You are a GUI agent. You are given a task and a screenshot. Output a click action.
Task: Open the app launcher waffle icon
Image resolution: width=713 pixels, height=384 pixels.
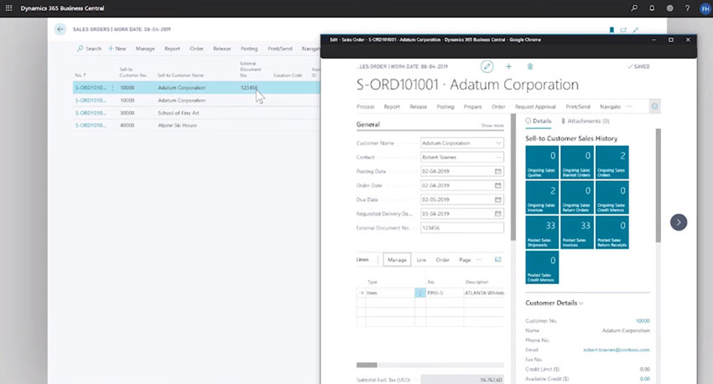pyautogui.click(x=8, y=8)
